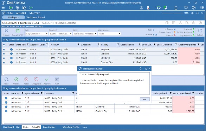The width and height of the screenshot is (206, 131).
Task: Filter upper grid State Text column
Action: tap(28, 45)
